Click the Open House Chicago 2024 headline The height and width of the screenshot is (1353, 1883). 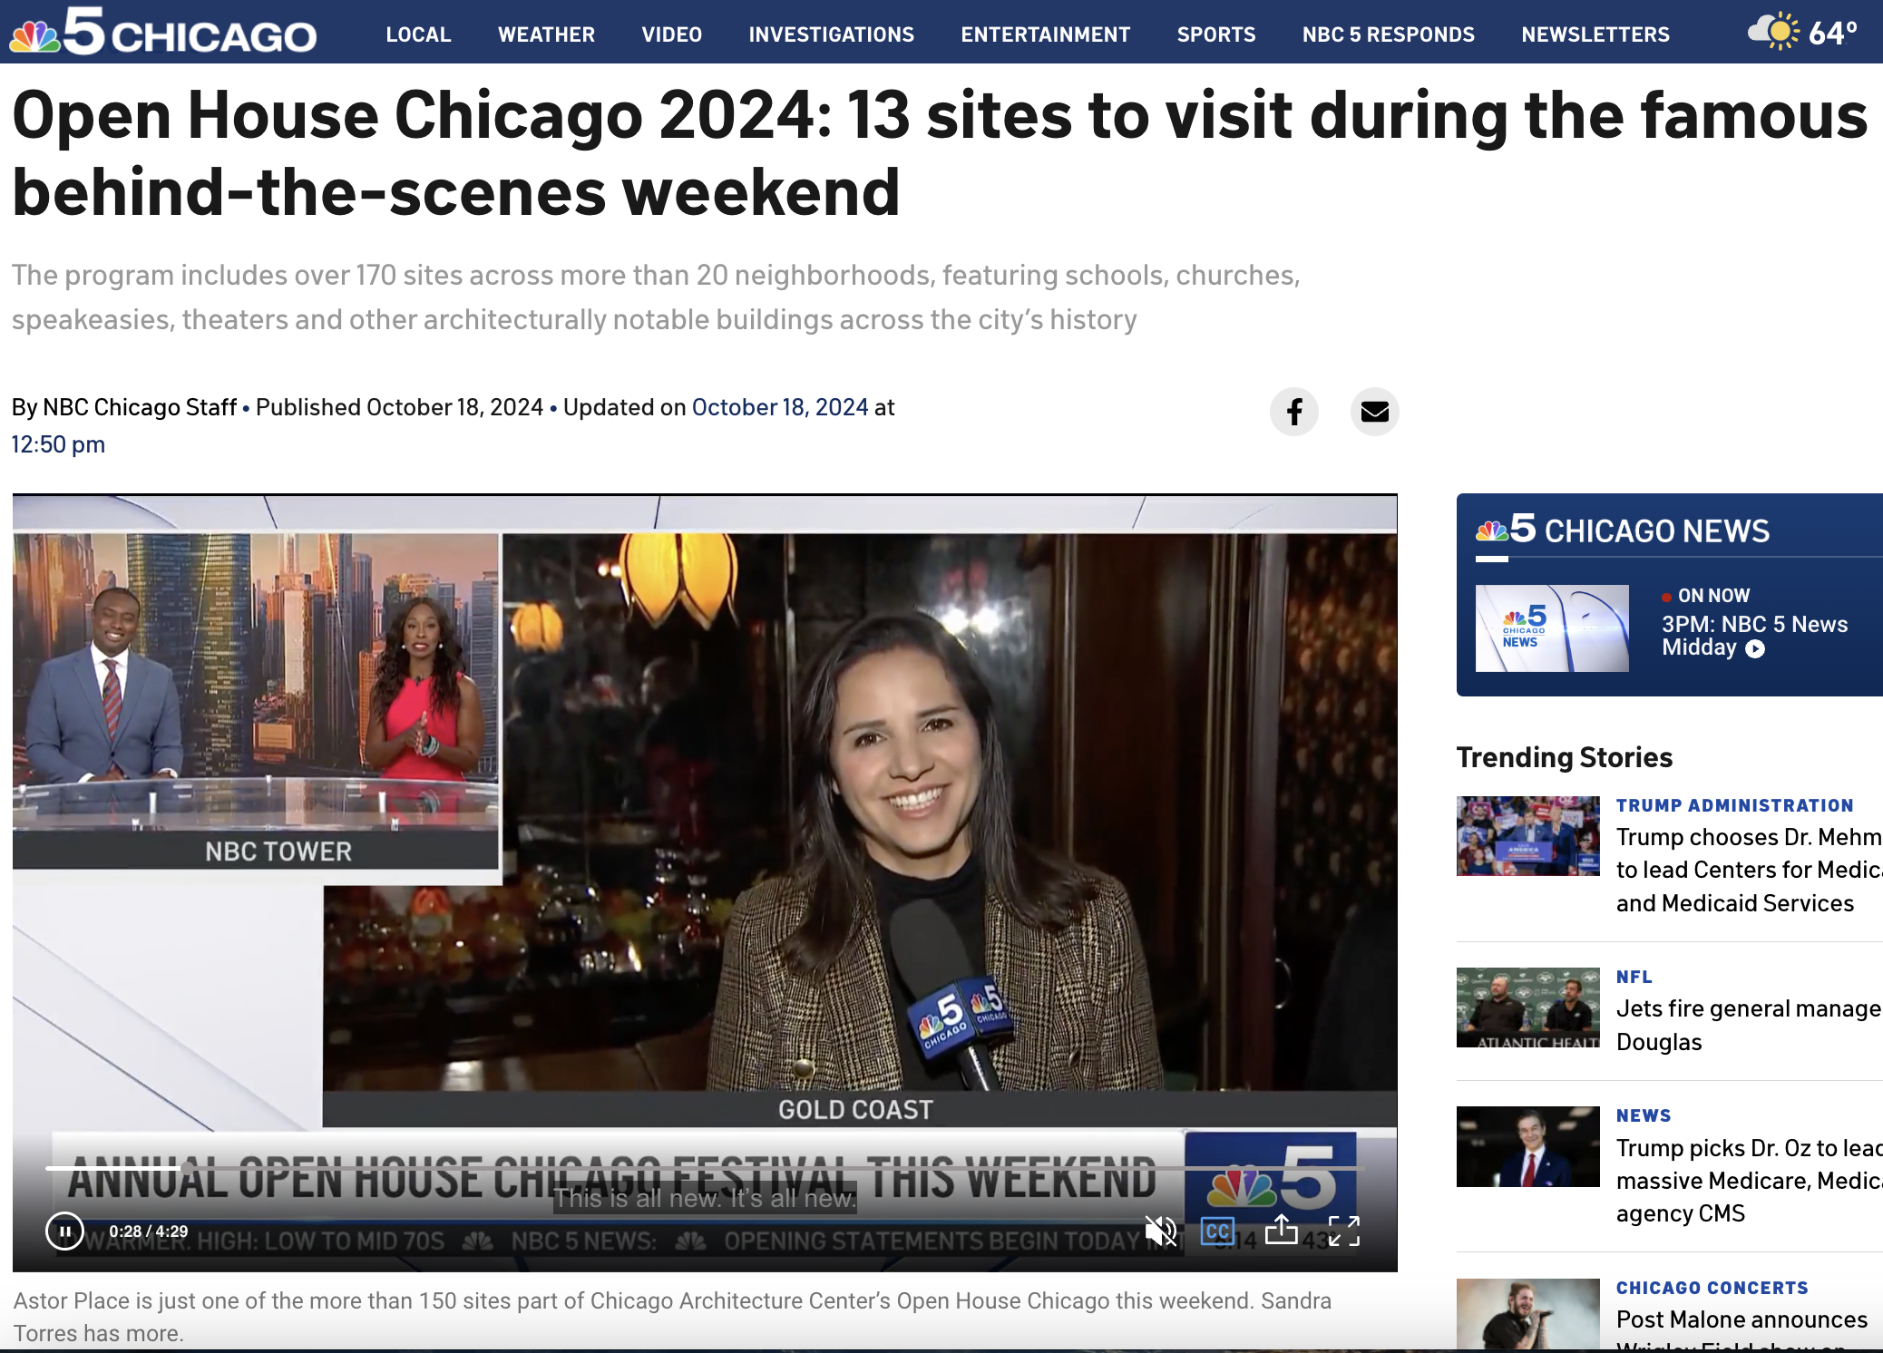click(940, 153)
